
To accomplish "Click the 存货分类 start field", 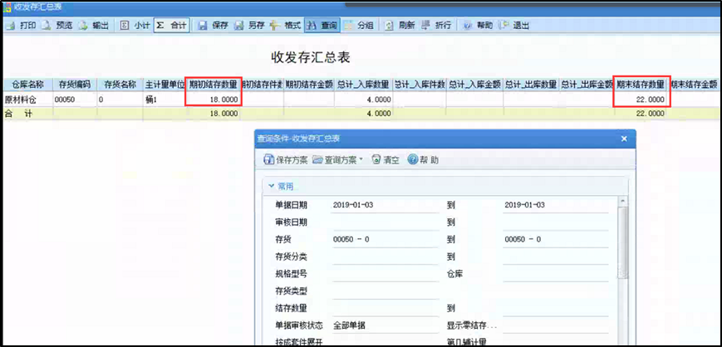I will click(x=385, y=257).
